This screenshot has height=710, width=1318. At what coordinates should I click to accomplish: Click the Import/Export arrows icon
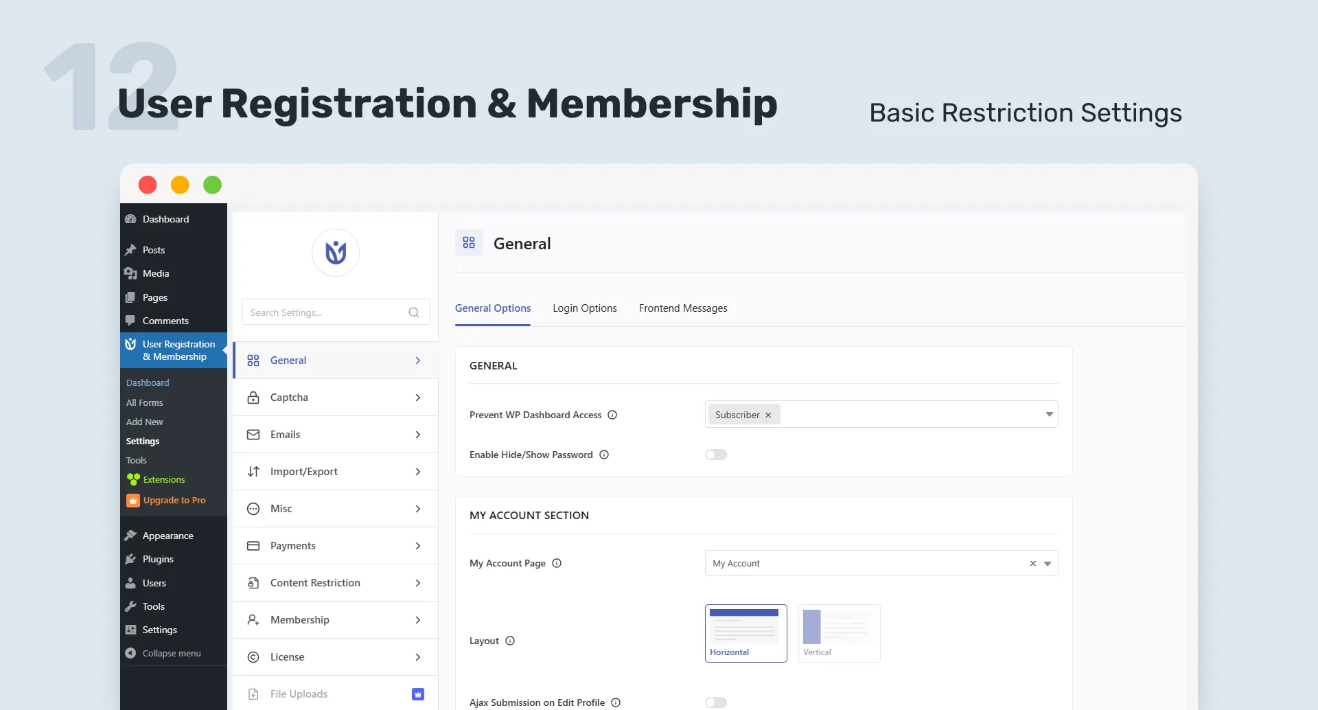pyautogui.click(x=253, y=472)
